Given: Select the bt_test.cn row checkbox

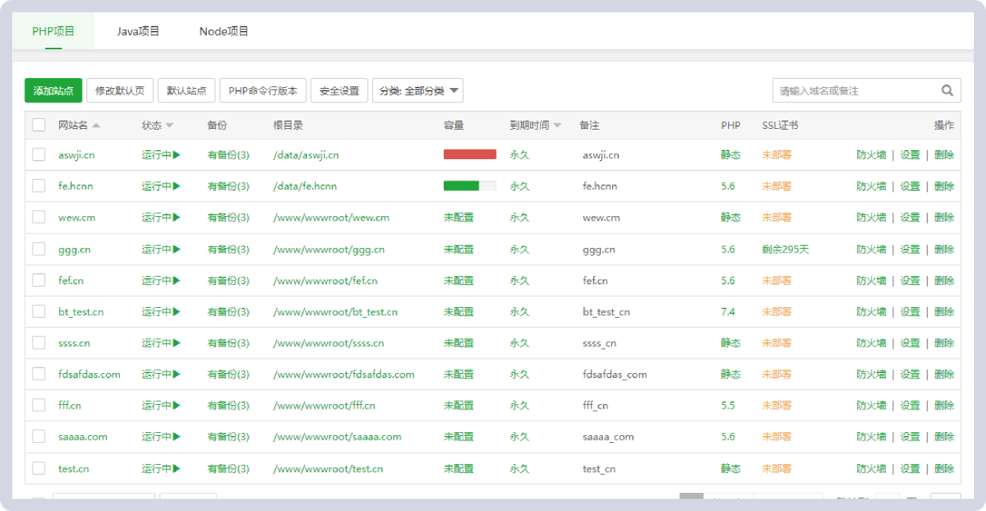Looking at the screenshot, I should (39, 312).
